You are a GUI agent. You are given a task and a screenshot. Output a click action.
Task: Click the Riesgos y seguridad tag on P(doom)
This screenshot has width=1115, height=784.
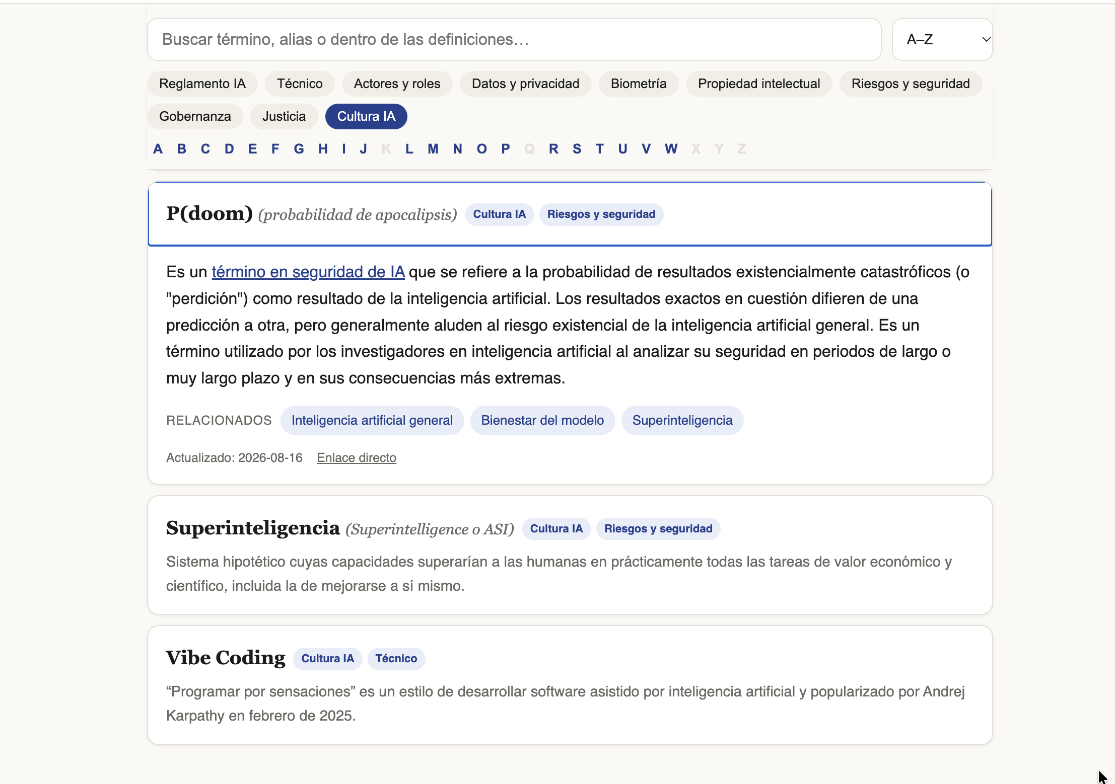coord(601,214)
